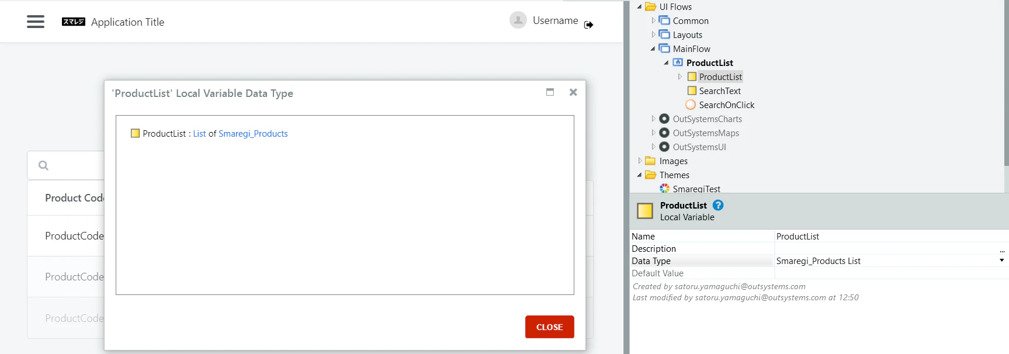Click the OutSystemsMaps module icon
This screenshot has height=354, width=1009.
click(664, 133)
